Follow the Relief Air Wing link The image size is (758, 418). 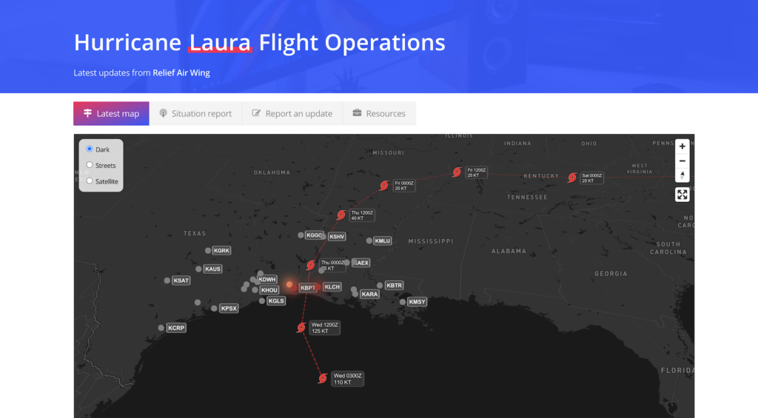tap(181, 73)
